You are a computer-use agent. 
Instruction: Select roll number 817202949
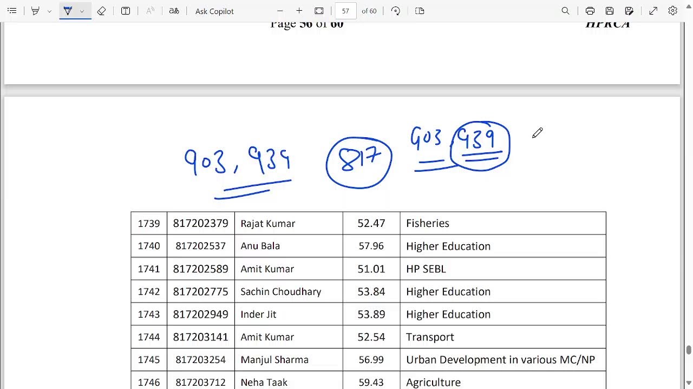(200, 314)
